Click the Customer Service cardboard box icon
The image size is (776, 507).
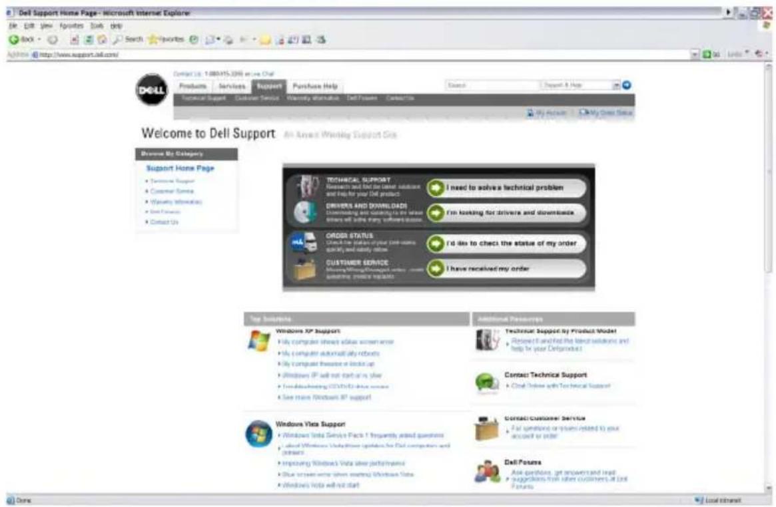pyautogui.click(x=304, y=270)
